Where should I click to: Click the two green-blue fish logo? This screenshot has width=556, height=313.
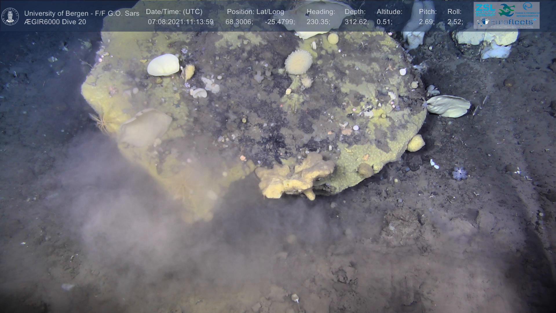click(506, 10)
